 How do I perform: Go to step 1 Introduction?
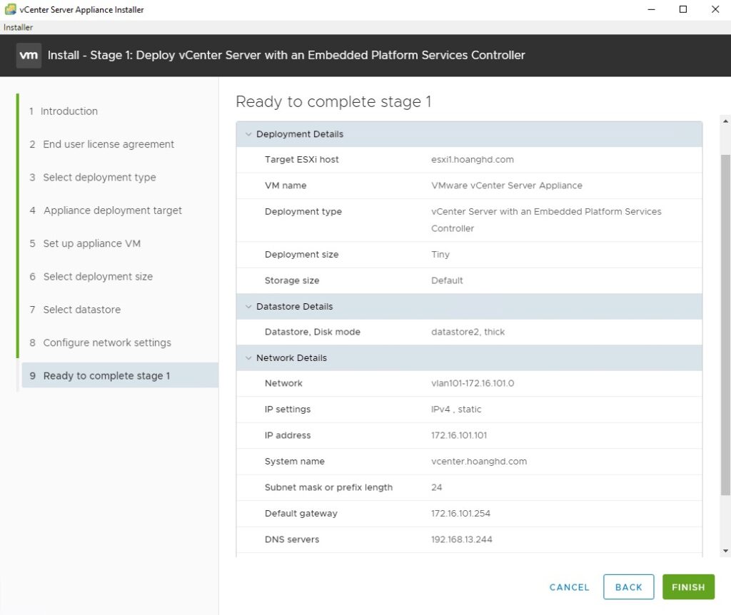tap(64, 111)
